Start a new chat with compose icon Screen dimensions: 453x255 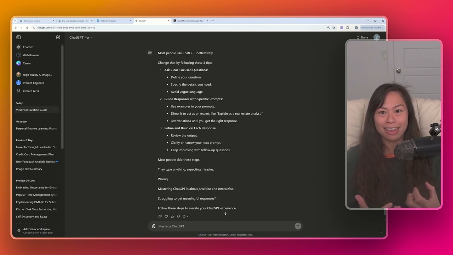tap(58, 37)
